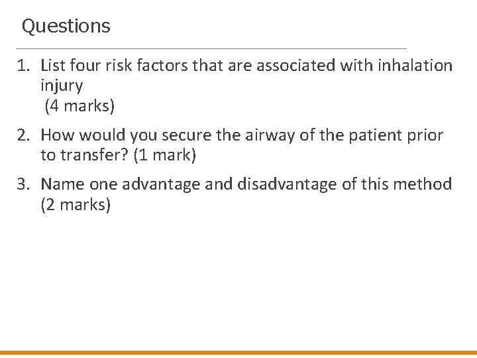Click the word "injury" on the second line
This screenshot has height=358, width=477.
click(62, 86)
